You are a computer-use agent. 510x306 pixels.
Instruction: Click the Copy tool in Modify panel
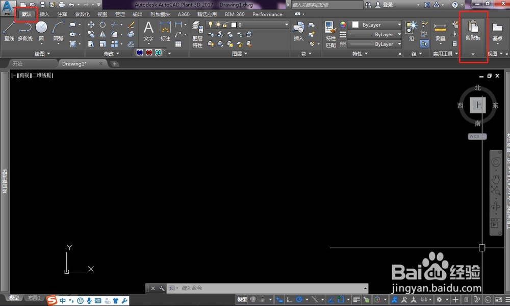coord(91,34)
